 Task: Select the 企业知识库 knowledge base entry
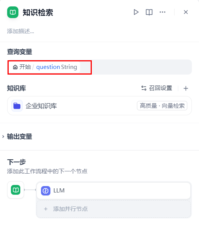pos(99,105)
